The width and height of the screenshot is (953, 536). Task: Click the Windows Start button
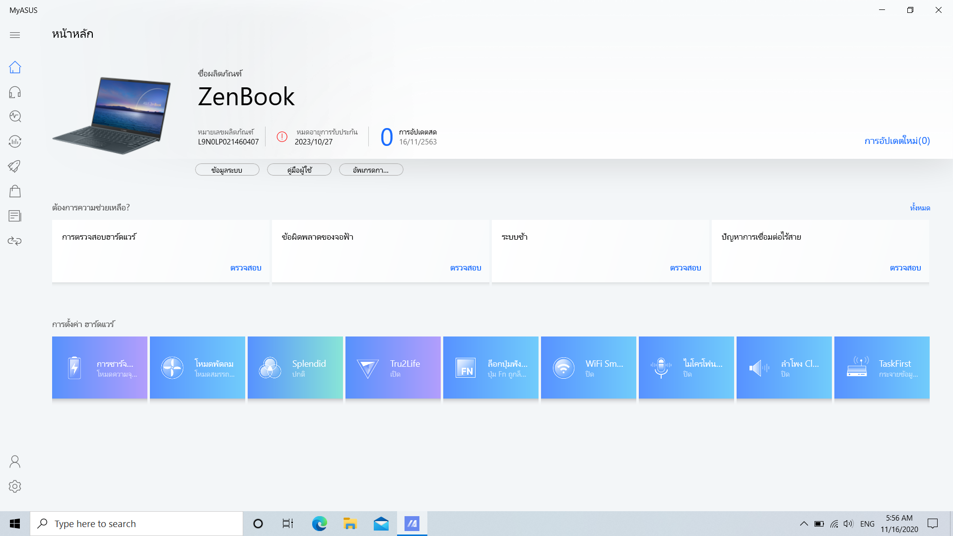click(15, 524)
